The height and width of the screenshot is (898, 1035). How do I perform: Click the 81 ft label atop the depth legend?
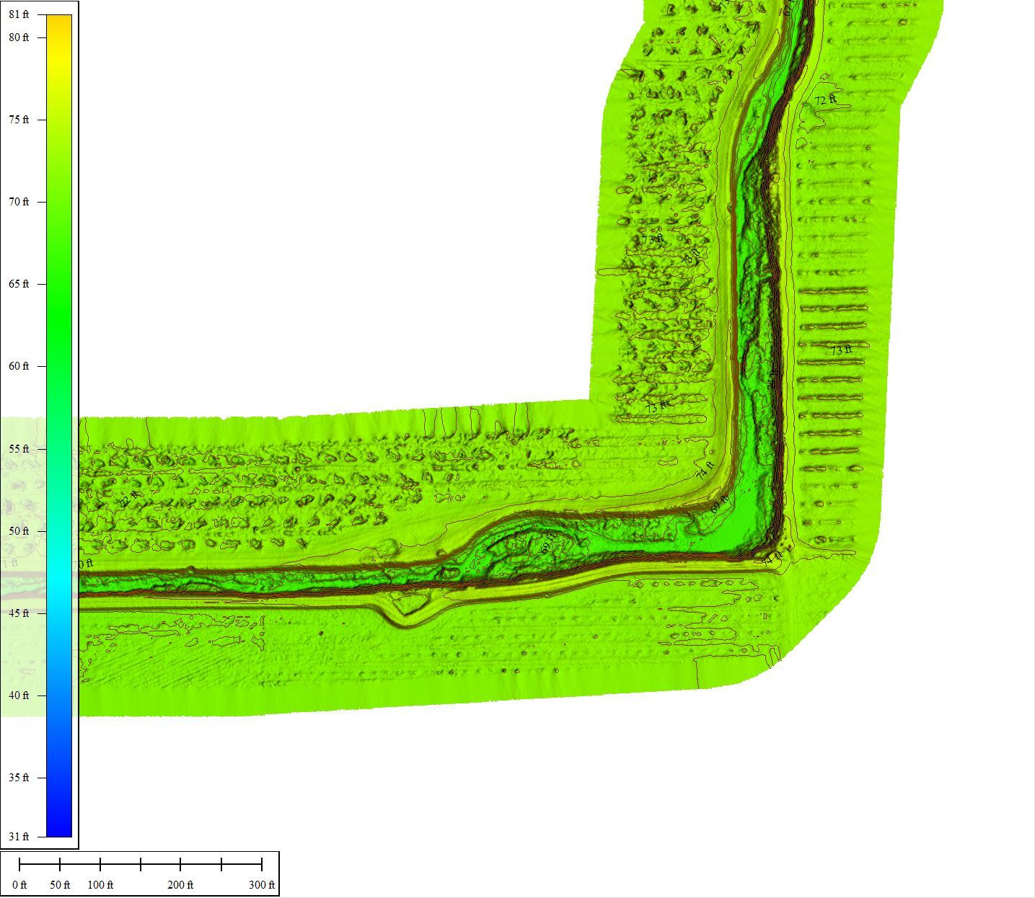coord(19,12)
